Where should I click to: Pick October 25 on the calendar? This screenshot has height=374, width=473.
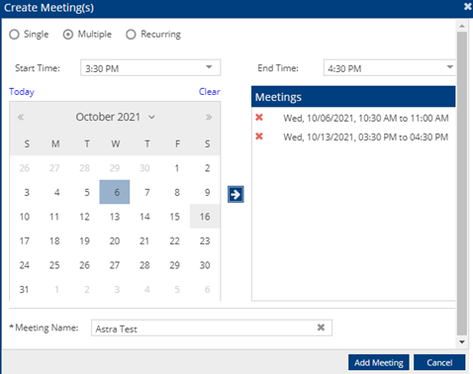coord(54,265)
